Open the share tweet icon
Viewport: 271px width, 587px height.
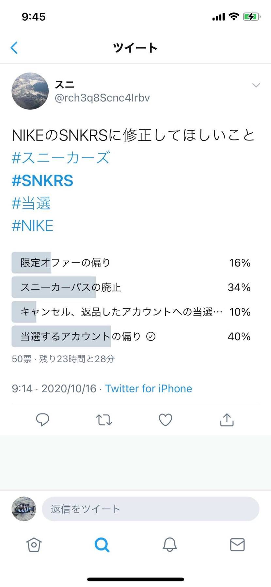coord(227,420)
